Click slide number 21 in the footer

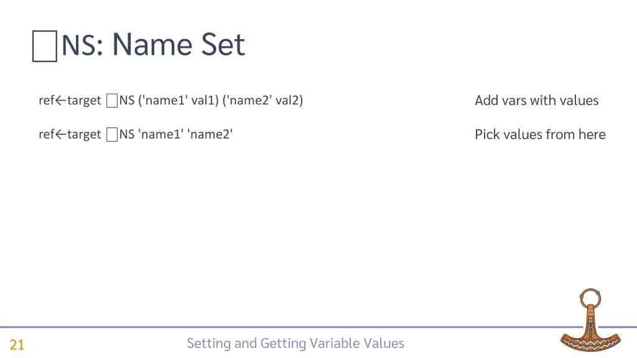click(17, 345)
